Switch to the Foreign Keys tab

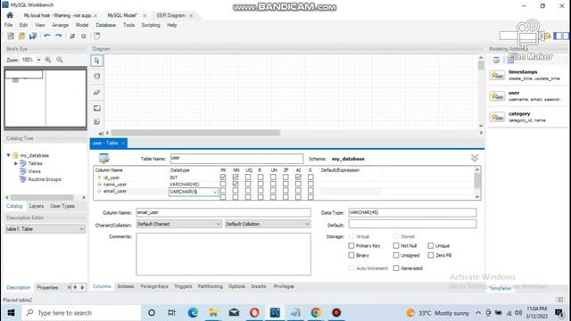coord(154,286)
